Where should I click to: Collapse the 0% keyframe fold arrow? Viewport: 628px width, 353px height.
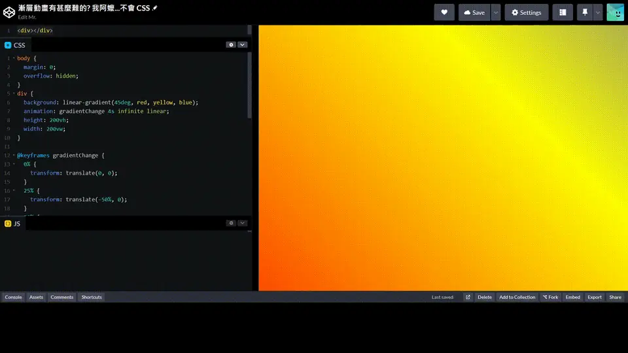14,163
